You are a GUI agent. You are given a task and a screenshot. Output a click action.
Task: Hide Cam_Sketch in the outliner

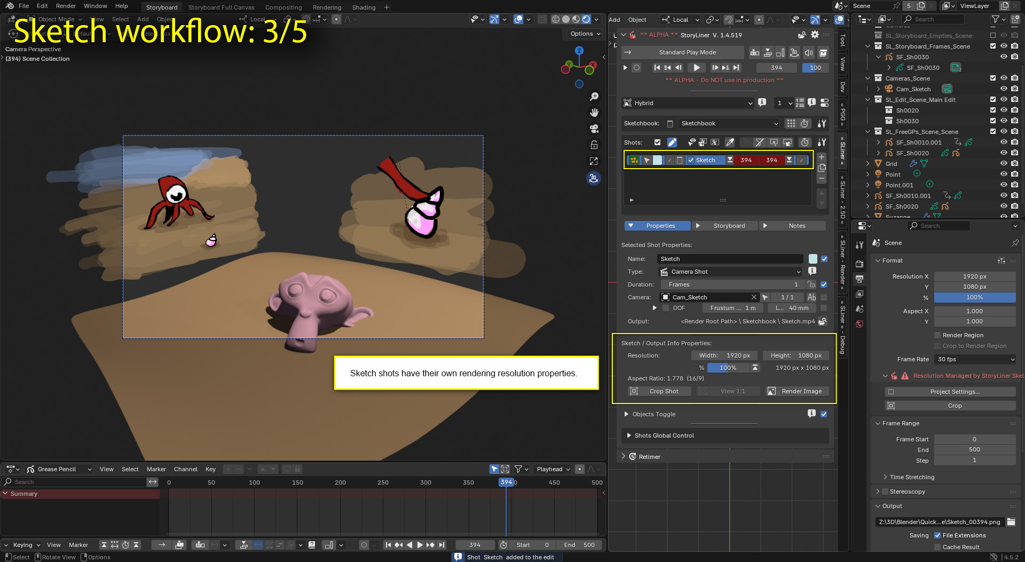[1004, 89]
